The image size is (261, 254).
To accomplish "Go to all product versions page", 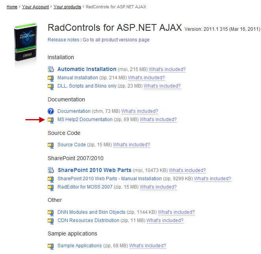I will (x=116, y=40).
